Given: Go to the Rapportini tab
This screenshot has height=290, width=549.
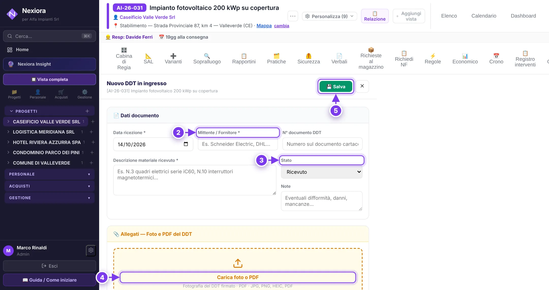Looking at the screenshot, I should click(x=244, y=59).
